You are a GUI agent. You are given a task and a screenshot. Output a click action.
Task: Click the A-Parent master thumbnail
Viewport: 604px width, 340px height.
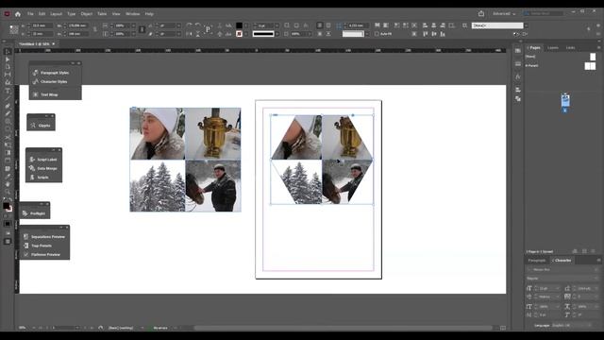tap(590, 66)
